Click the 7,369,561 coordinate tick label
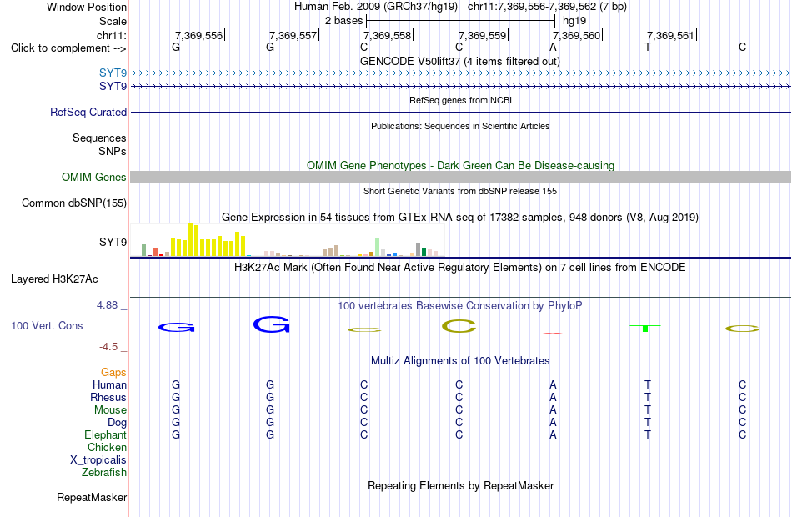The image size is (792, 517). (671, 35)
